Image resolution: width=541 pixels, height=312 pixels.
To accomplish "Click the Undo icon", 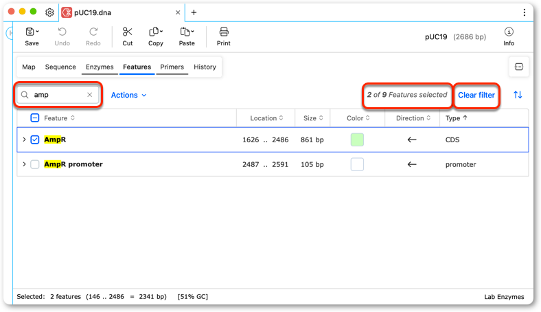I will coord(62,32).
